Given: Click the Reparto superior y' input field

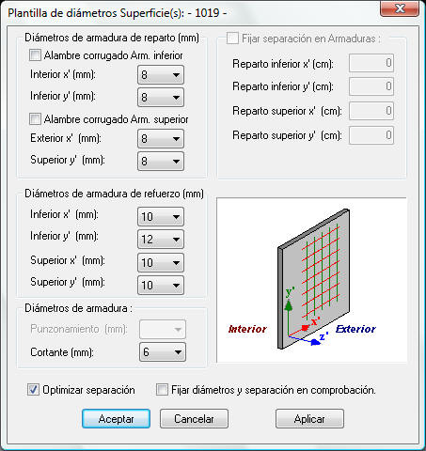Looking at the screenshot, I should pos(371,135).
